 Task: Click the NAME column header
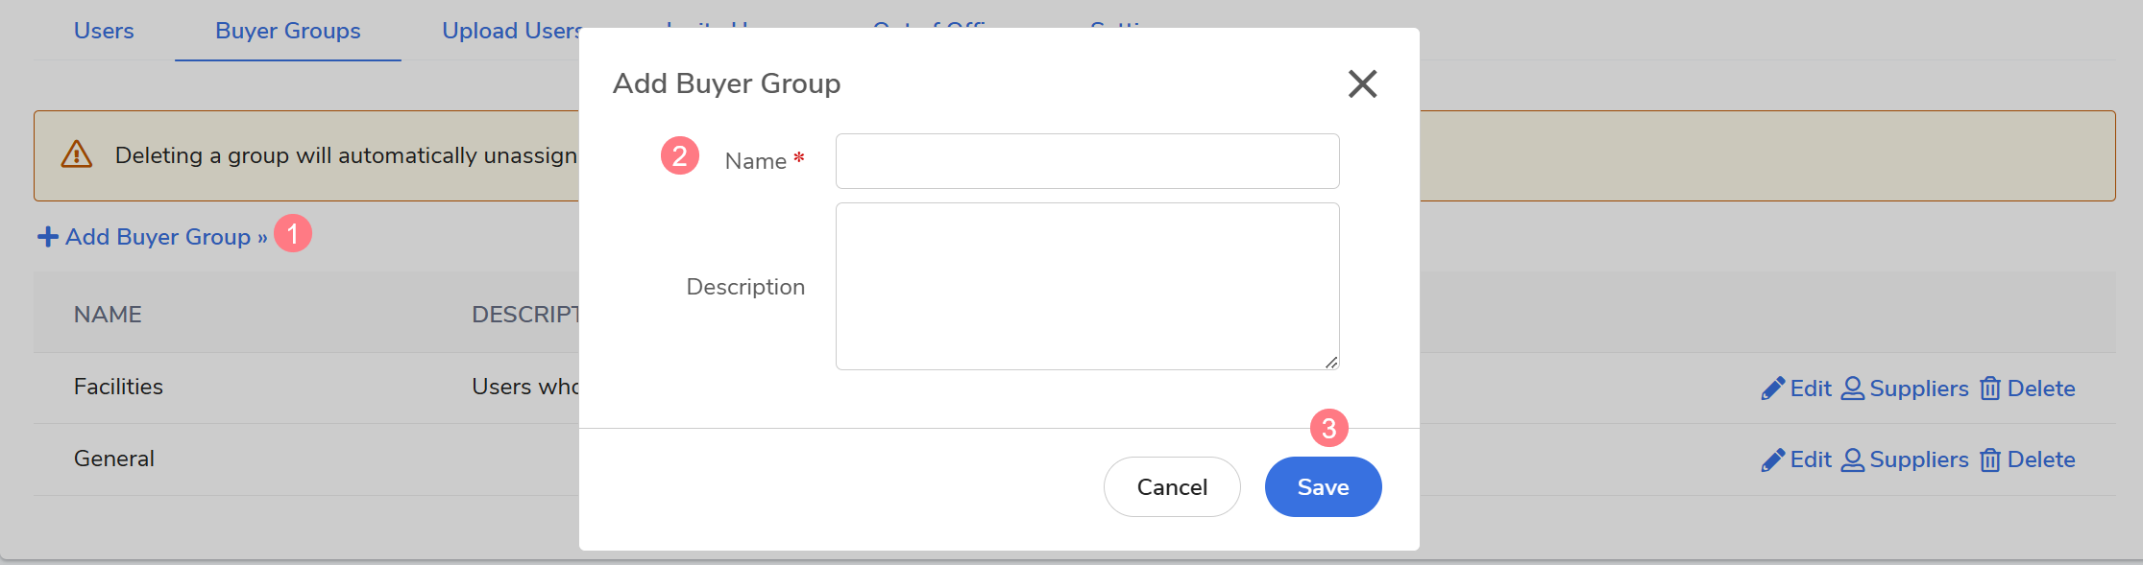point(108,315)
